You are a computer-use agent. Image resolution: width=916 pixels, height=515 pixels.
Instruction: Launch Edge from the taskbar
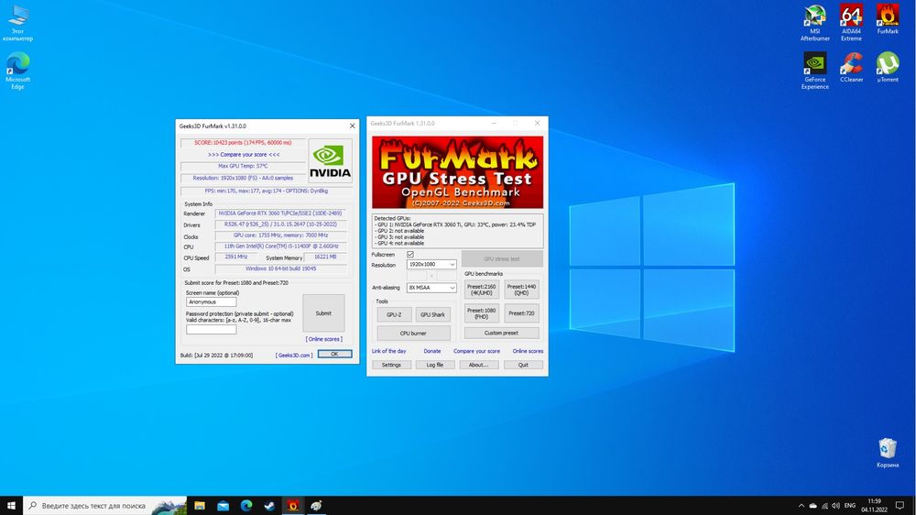[x=246, y=506]
